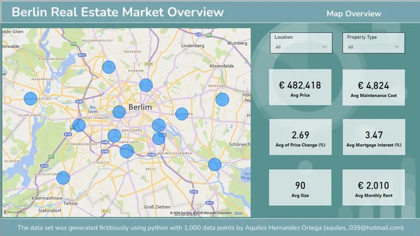Click the Schmargendorf district label
The height and width of the screenshot is (236, 420).
coord(82,144)
